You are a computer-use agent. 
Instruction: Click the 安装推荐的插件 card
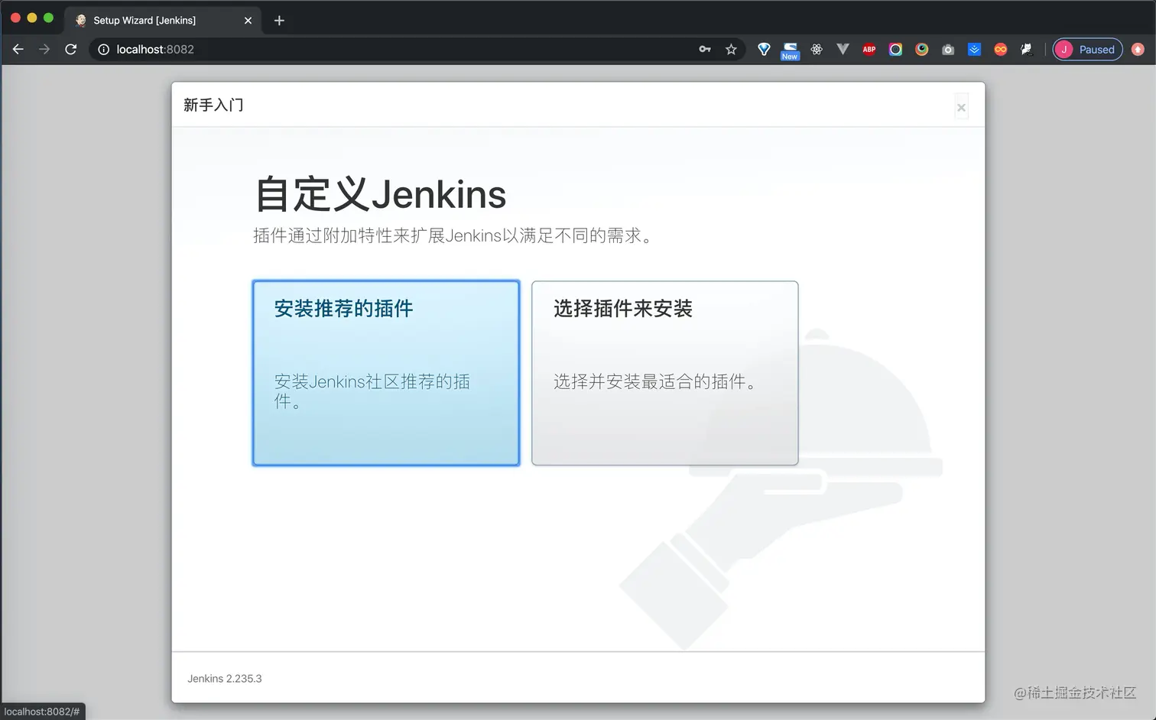pyautogui.click(x=386, y=373)
